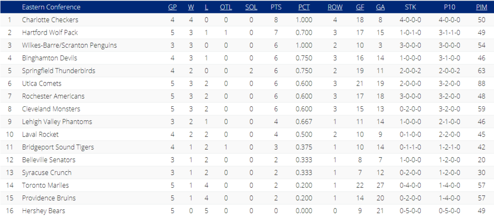Click the Eastern Conference header label
This screenshot has width=494, height=216.
tap(51, 7)
